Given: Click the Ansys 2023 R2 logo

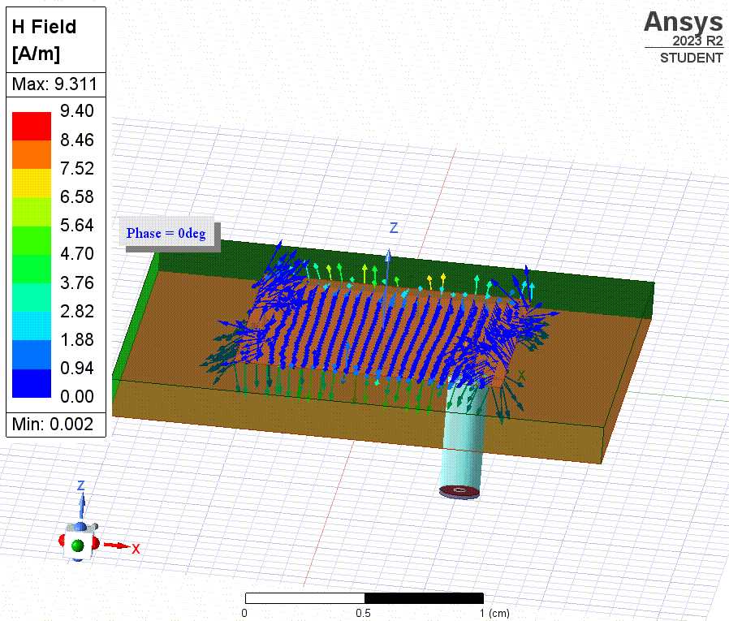Looking at the screenshot, I should (x=684, y=37).
